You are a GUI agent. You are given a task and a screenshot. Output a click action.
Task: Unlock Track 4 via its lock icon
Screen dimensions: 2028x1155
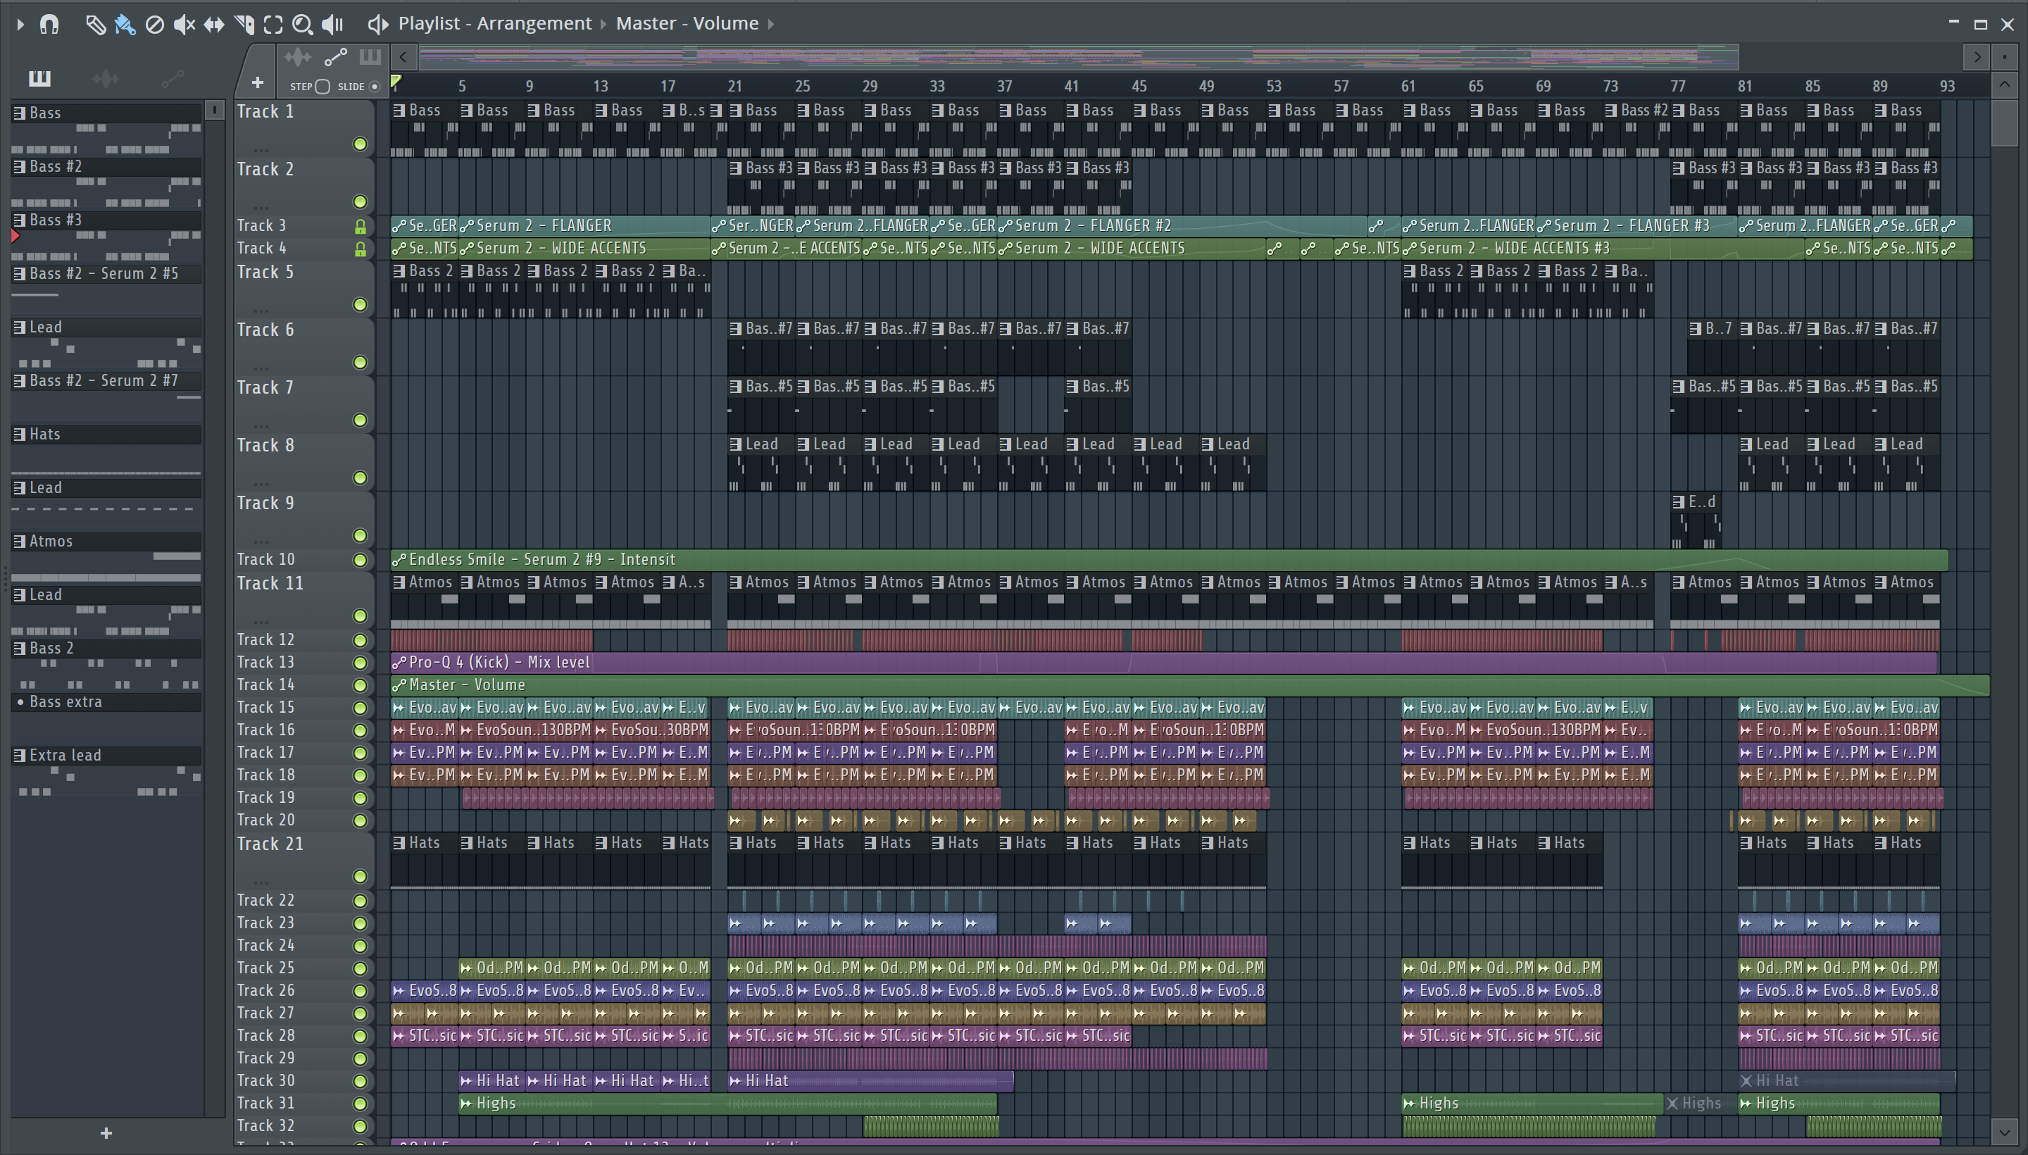click(x=360, y=249)
